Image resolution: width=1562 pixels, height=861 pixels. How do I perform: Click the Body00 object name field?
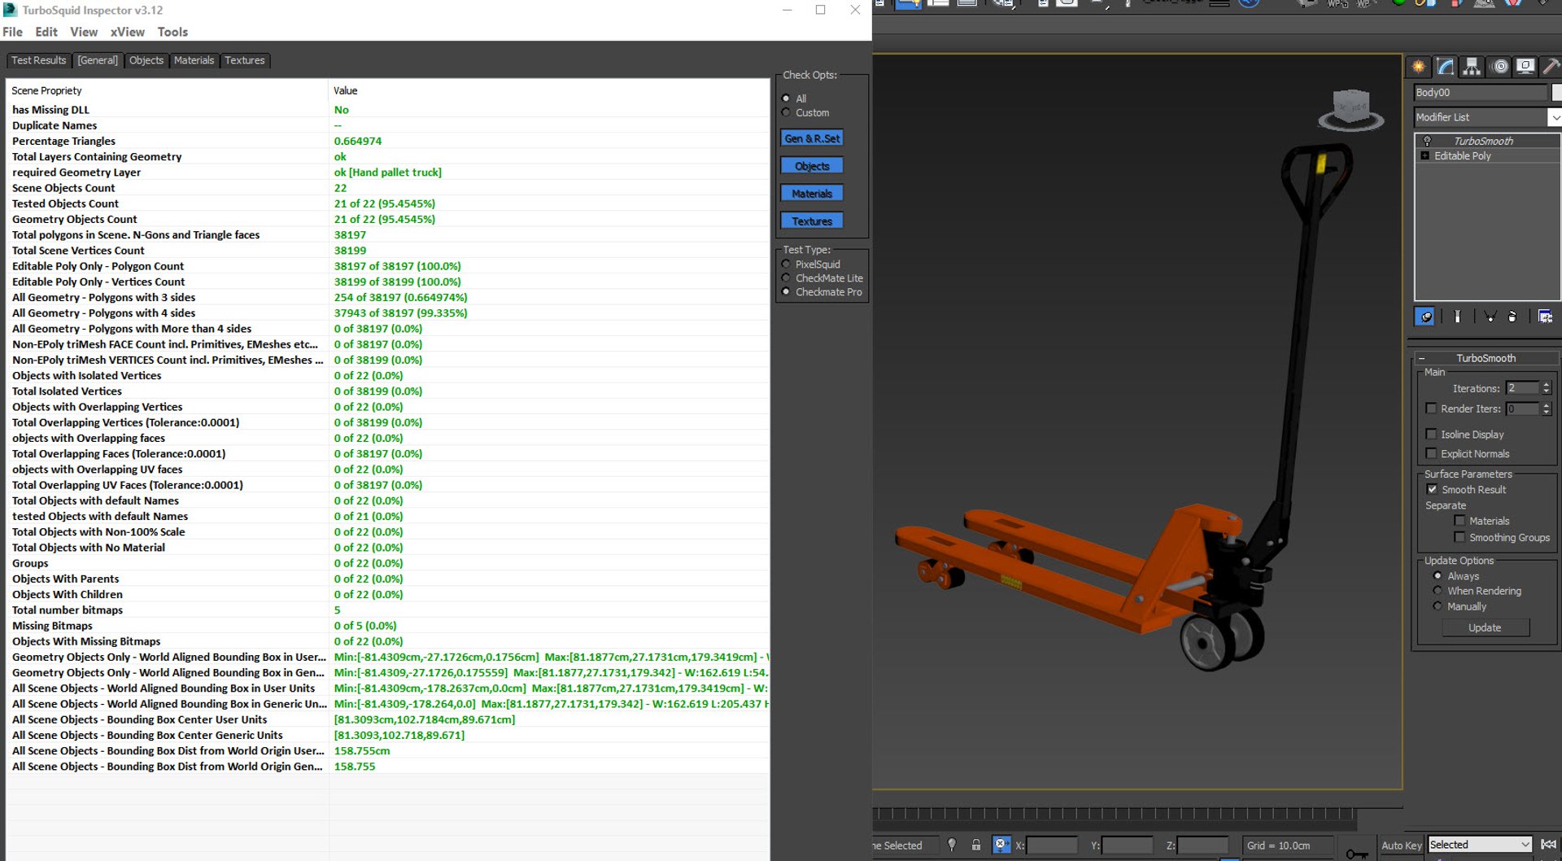(1481, 92)
